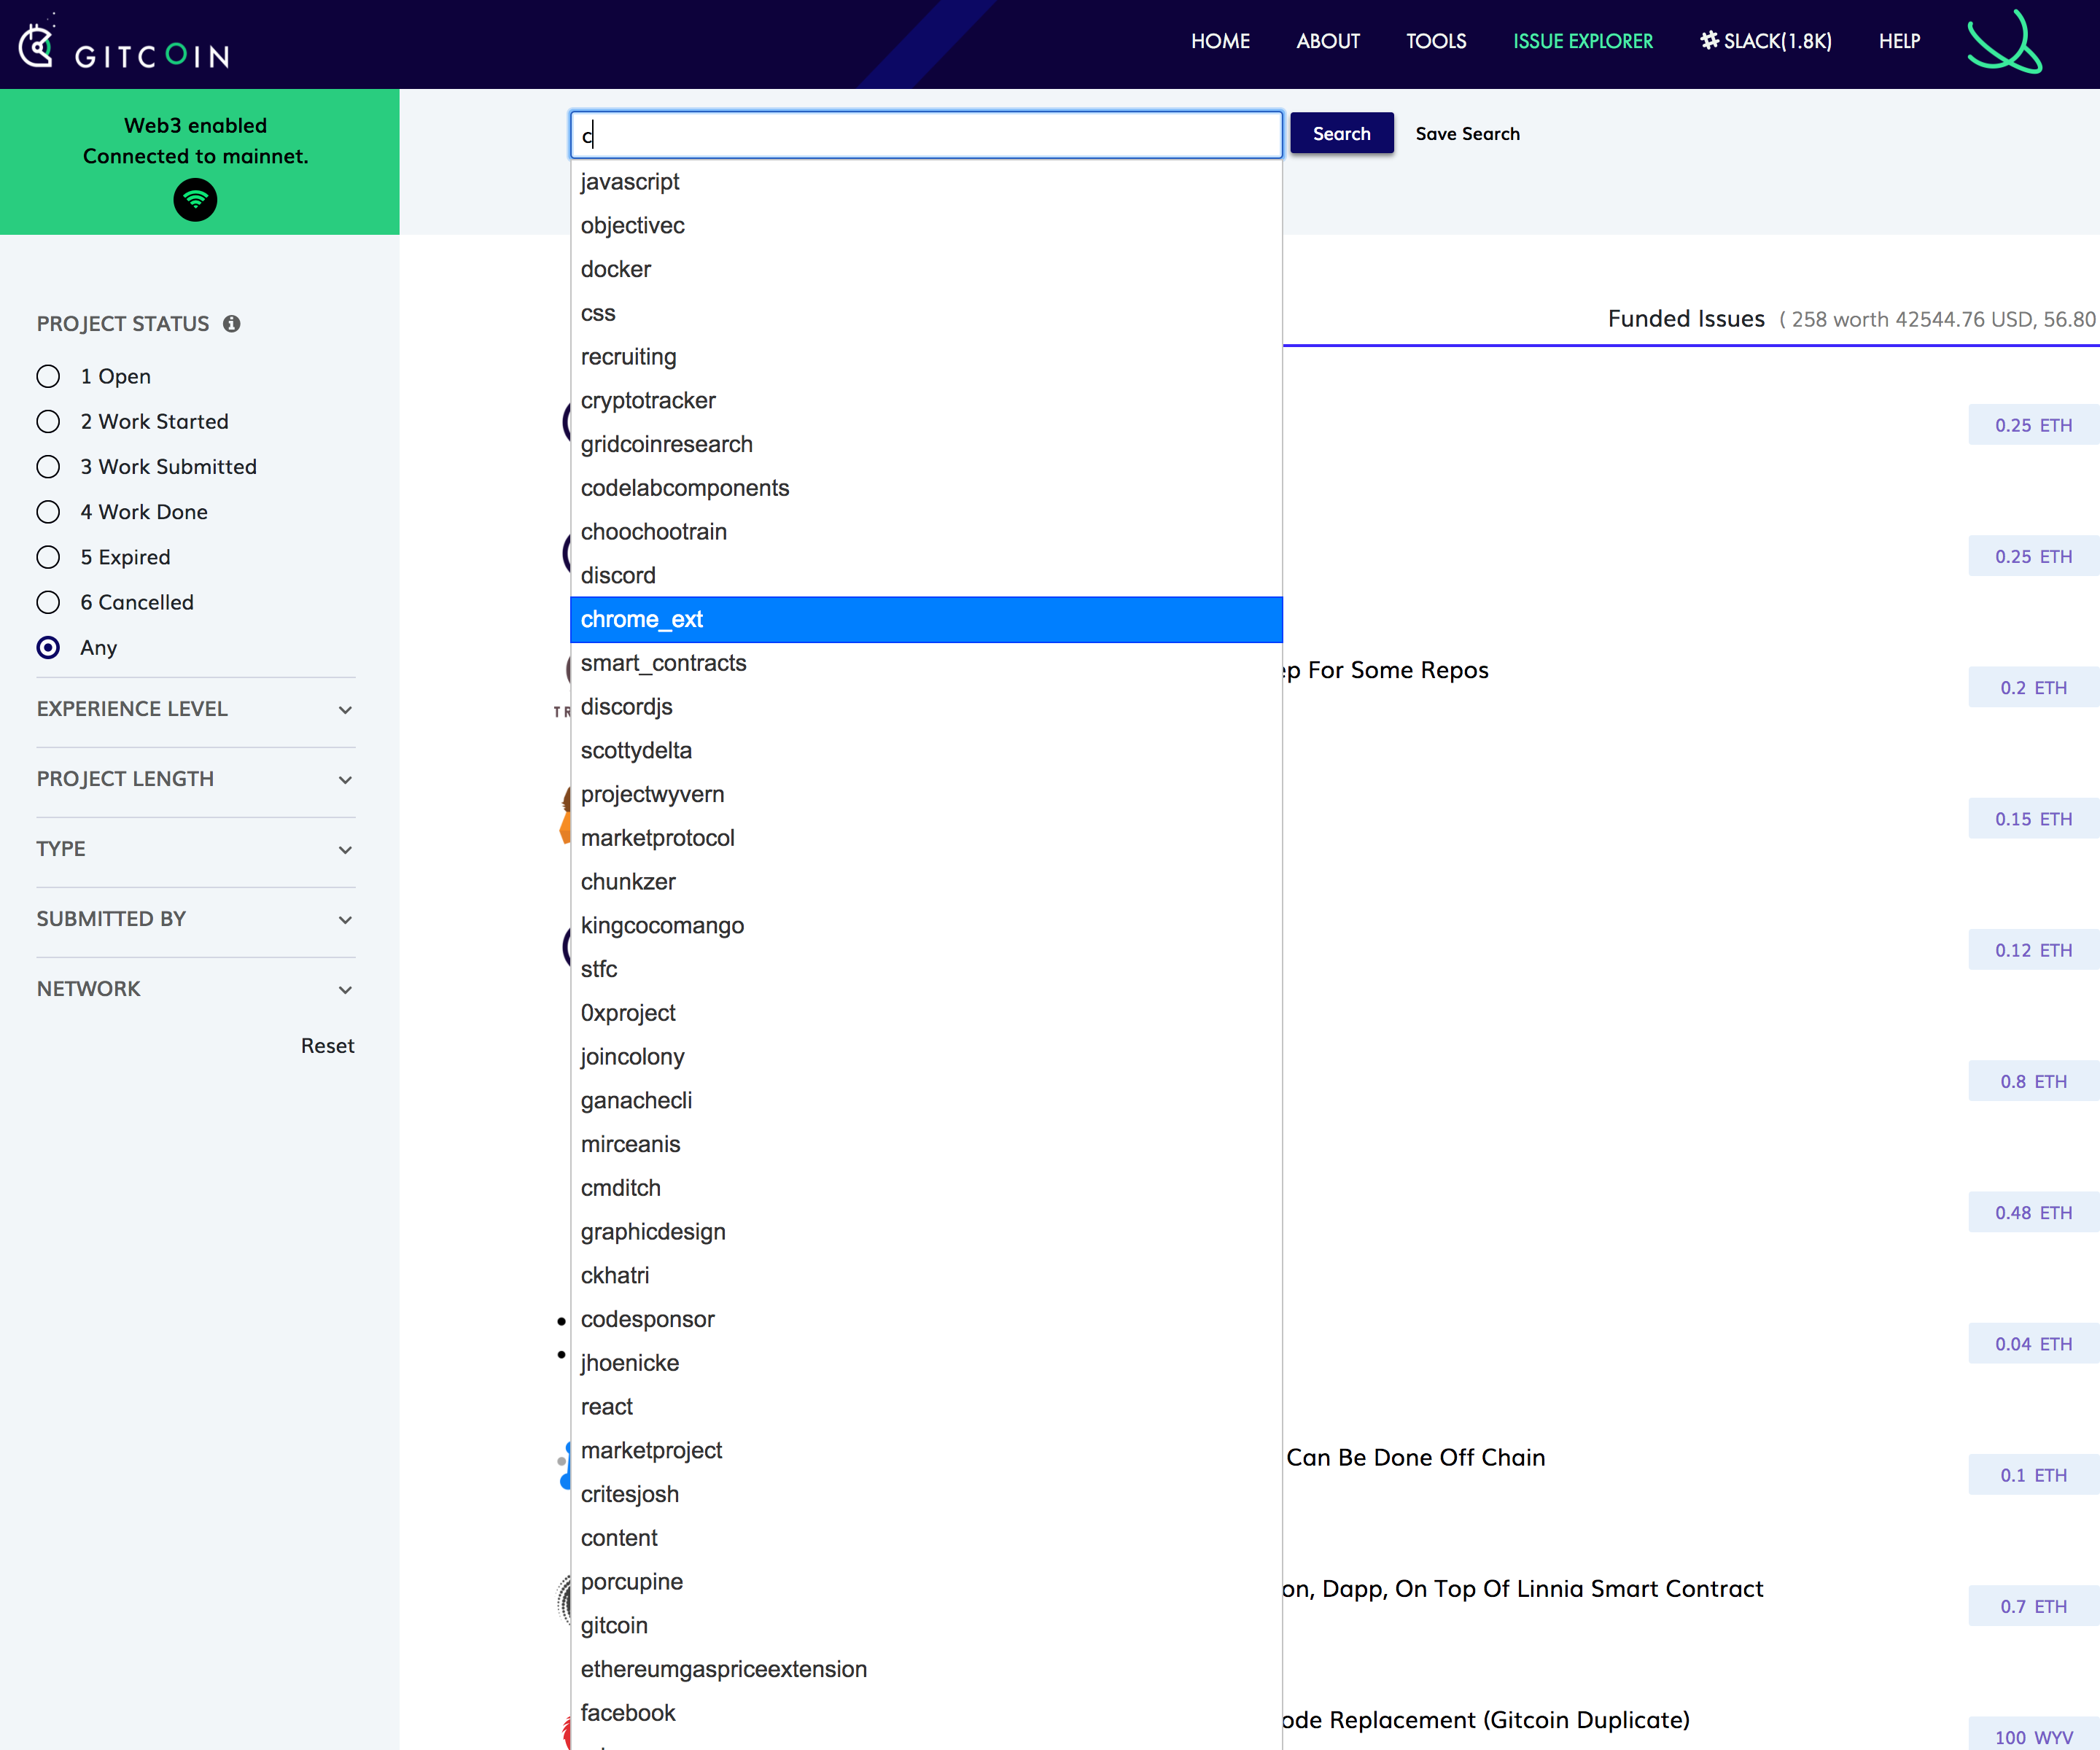Switch to the Funded Issues tab

[x=1686, y=318]
